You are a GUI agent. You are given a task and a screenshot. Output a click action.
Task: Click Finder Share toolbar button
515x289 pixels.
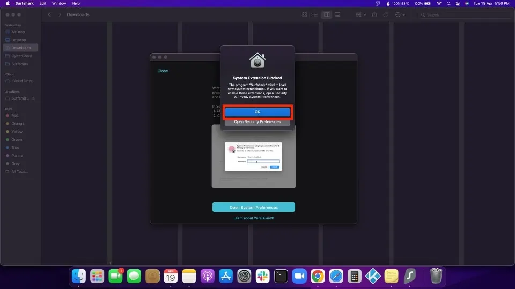tap(374, 15)
